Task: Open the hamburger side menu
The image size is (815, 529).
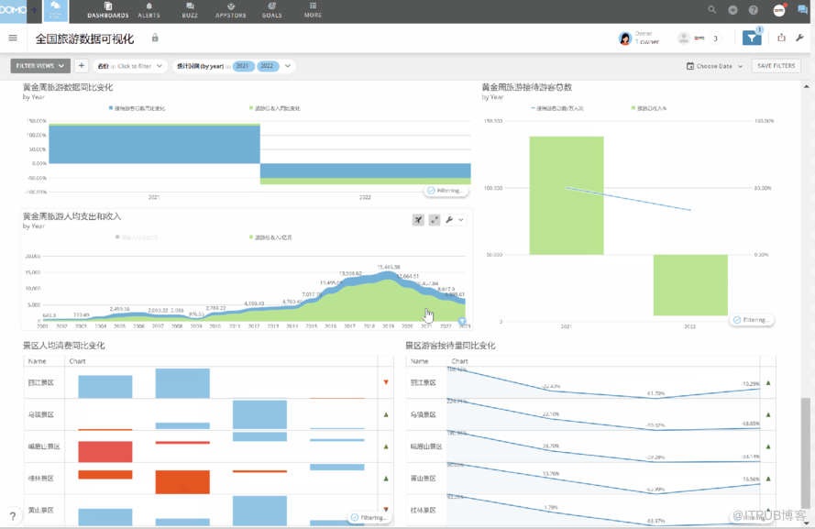Action: click(13, 38)
